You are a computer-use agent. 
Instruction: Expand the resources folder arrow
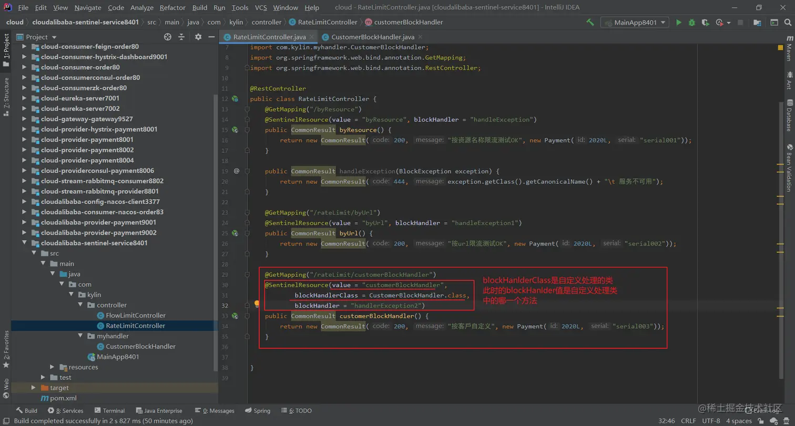pyautogui.click(x=53, y=367)
